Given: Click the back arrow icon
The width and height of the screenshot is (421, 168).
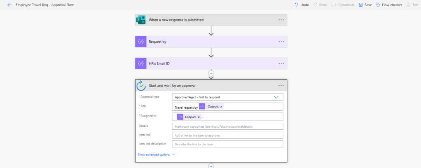Looking at the screenshot, I should 9,5.
